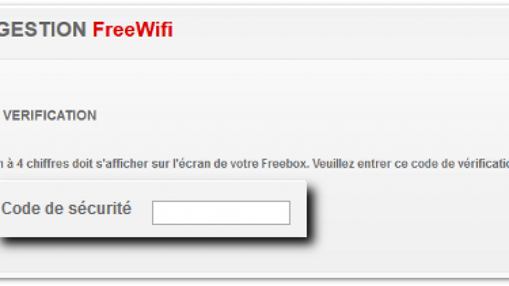
Task: Click the GESTION heading word
Action: 43,29
